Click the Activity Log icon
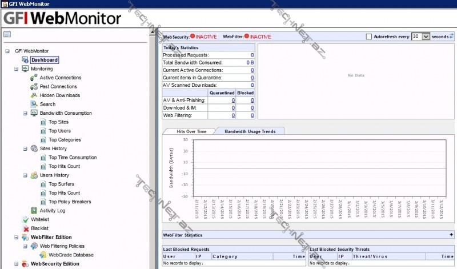This screenshot has width=457, height=269. pyautogui.click(x=34, y=211)
